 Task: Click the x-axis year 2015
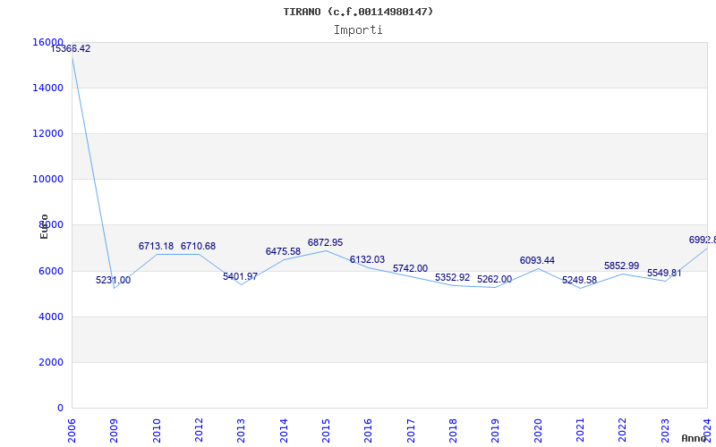326,430
